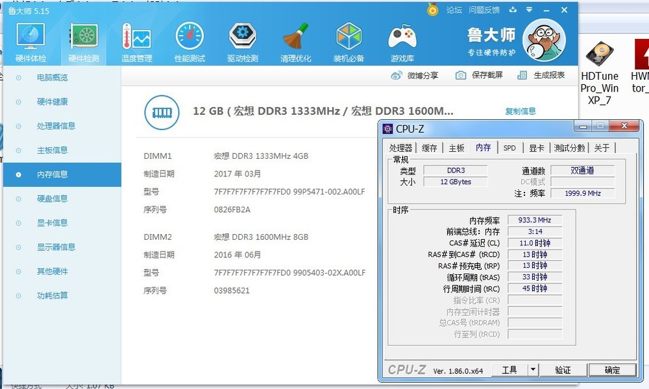
Task: Expand the 工具 dropdown arrow
Action: click(533, 370)
